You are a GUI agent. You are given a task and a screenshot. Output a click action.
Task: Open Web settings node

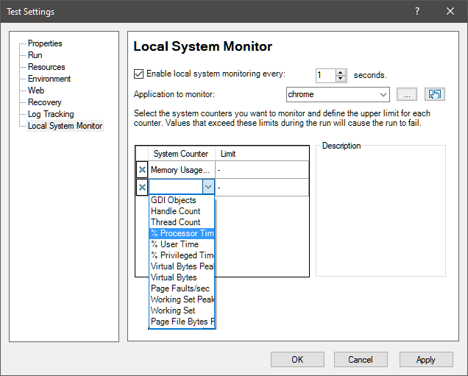click(36, 91)
